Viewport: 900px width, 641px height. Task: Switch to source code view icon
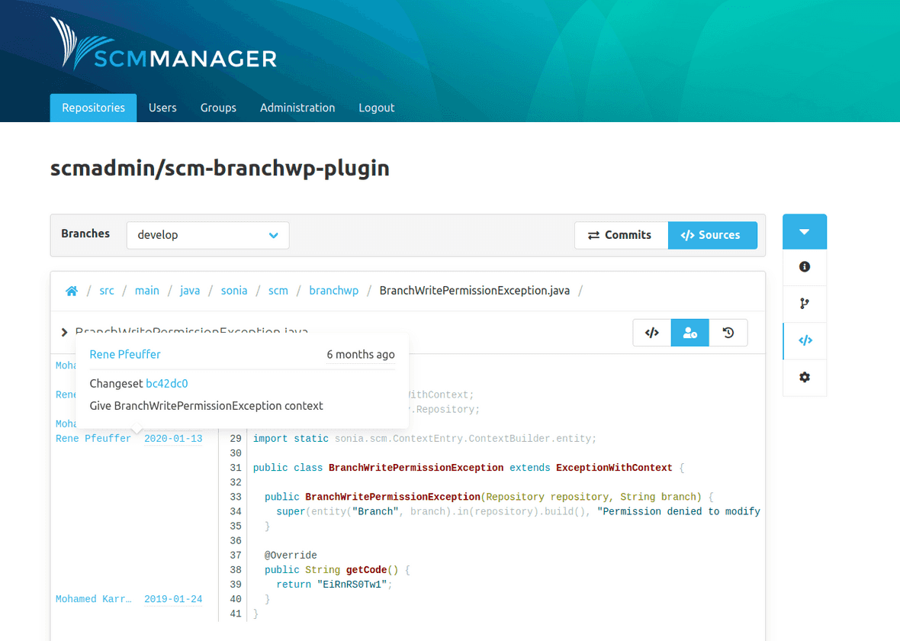651,332
